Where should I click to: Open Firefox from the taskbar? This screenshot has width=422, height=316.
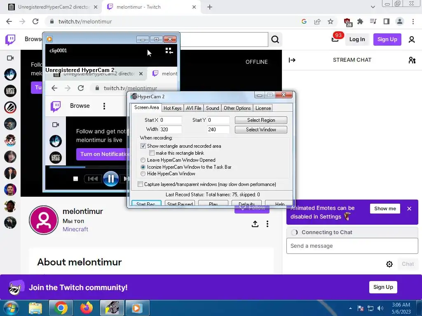(86, 308)
